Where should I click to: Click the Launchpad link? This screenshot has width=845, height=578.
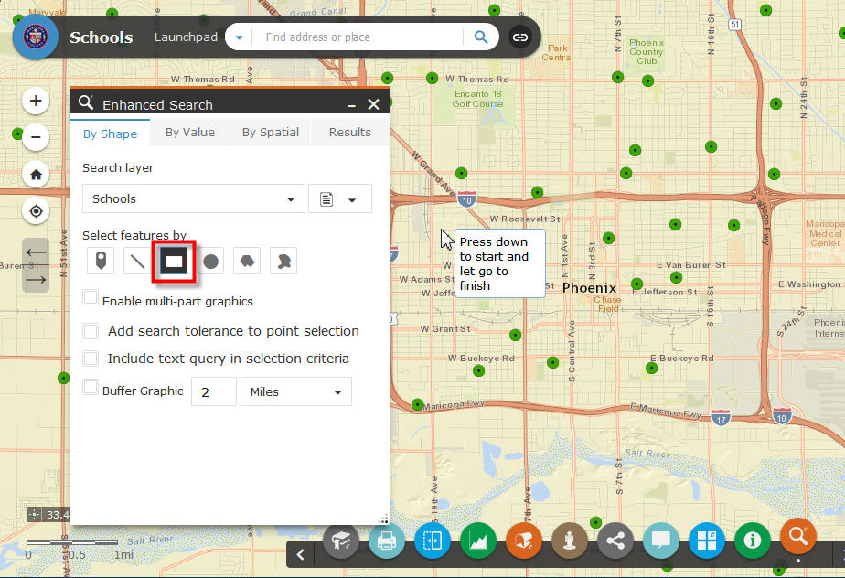[186, 37]
